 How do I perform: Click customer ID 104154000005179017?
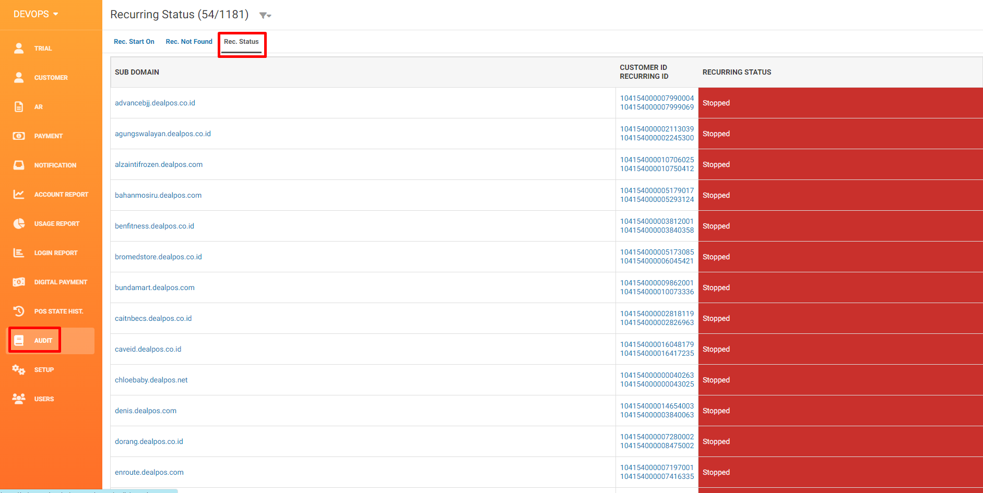[657, 190]
